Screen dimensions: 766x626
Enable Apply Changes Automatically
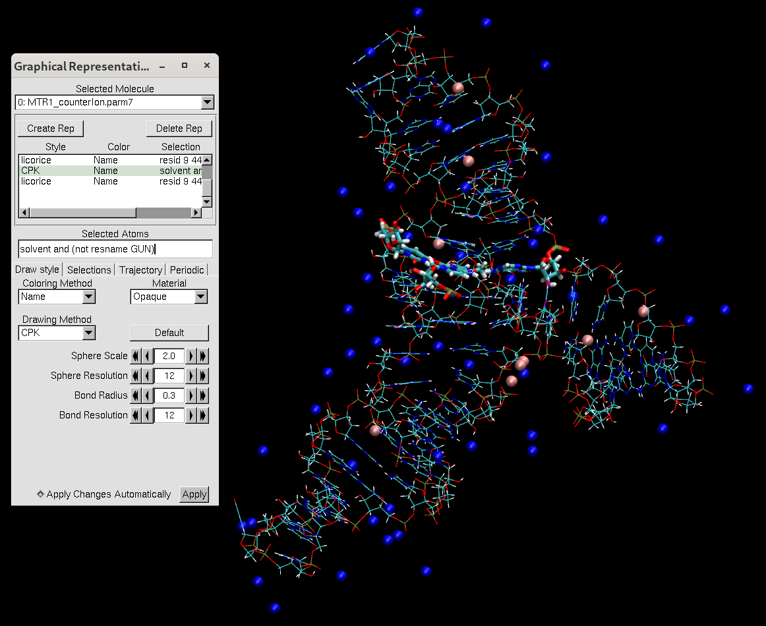coord(40,494)
